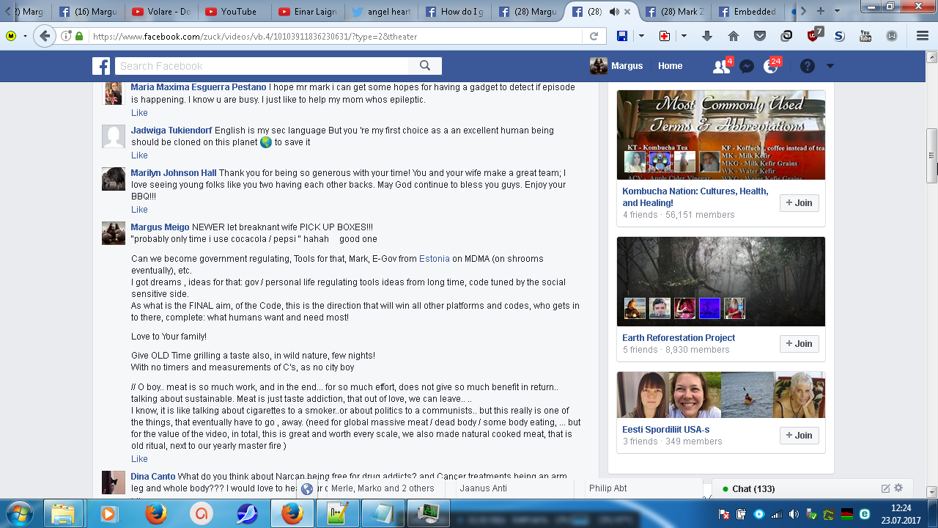
Task: Open Margus Meigo commenter name link
Action: coord(160,227)
